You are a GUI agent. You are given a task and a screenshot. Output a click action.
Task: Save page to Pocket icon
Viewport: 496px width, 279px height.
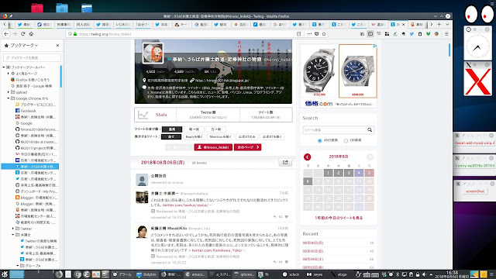pyautogui.click(x=316, y=34)
